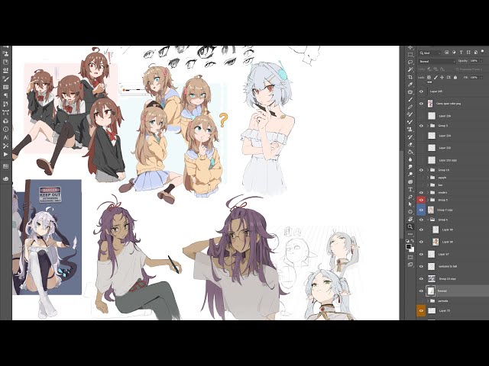The image size is (489, 366).
Task: Select the Brush tool
Action: pyautogui.click(x=410, y=100)
